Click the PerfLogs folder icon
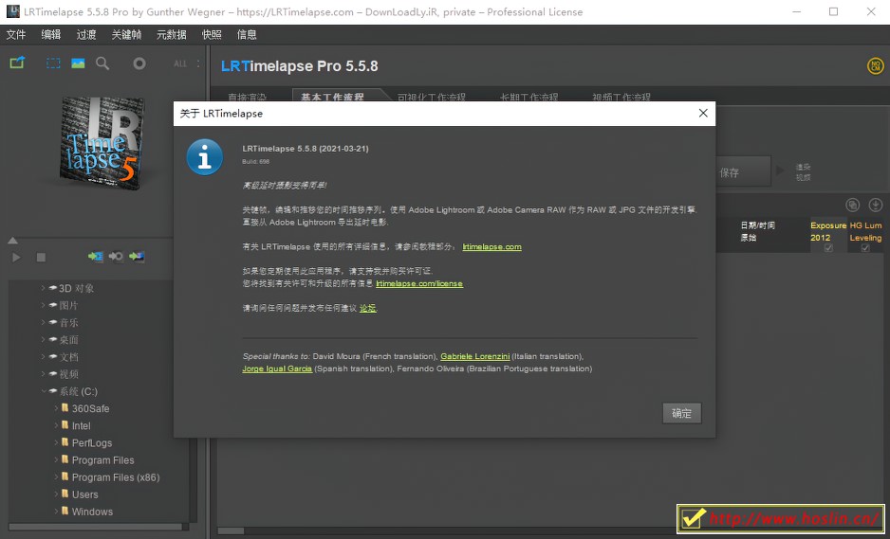890x539 pixels. pyautogui.click(x=65, y=442)
